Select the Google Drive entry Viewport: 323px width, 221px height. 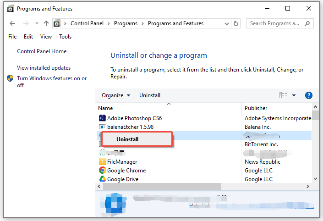[x=123, y=179]
